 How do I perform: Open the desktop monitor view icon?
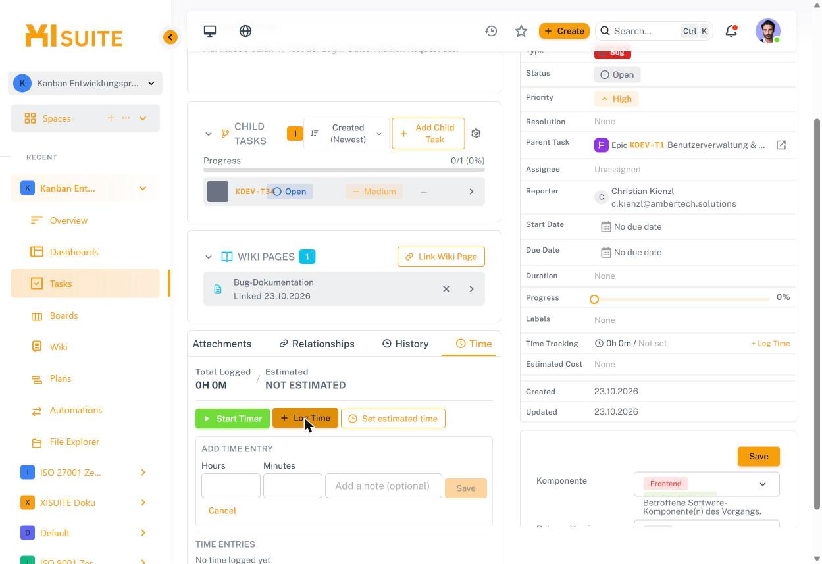pyautogui.click(x=210, y=31)
